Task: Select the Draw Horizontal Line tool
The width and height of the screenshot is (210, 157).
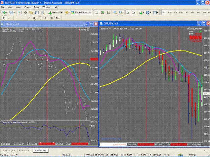Action: pos(23,18)
